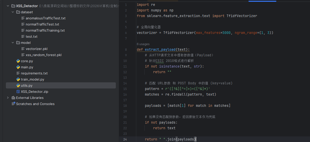
Task: Click line number 24 in gutter
Action: pos(125,139)
